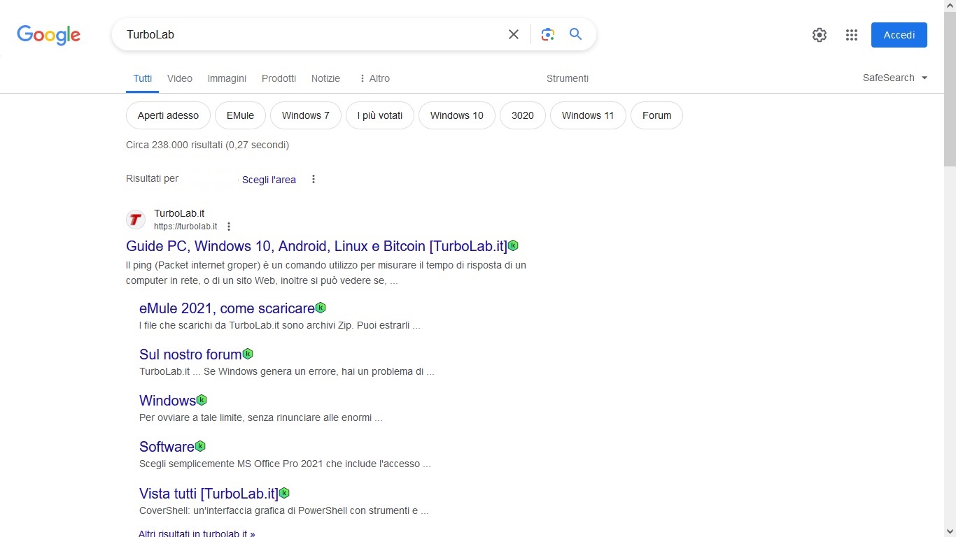This screenshot has width=956, height=537.
Task: Select the I più votati chip
Action: (x=380, y=115)
